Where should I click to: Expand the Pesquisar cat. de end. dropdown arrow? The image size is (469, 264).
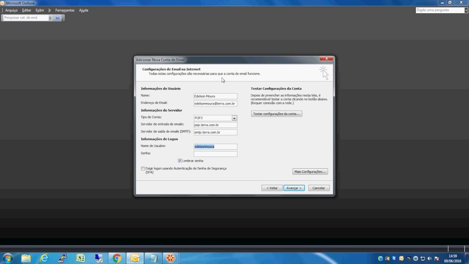50,18
